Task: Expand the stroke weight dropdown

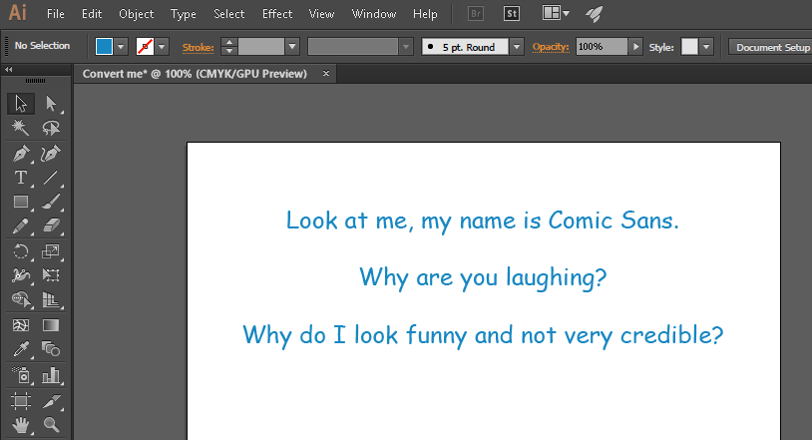Action: 292,47
